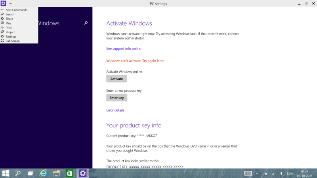Image resolution: width=317 pixels, height=178 pixels.
Task: Click the touch keyboard tray icon
Action: [248, 173]
